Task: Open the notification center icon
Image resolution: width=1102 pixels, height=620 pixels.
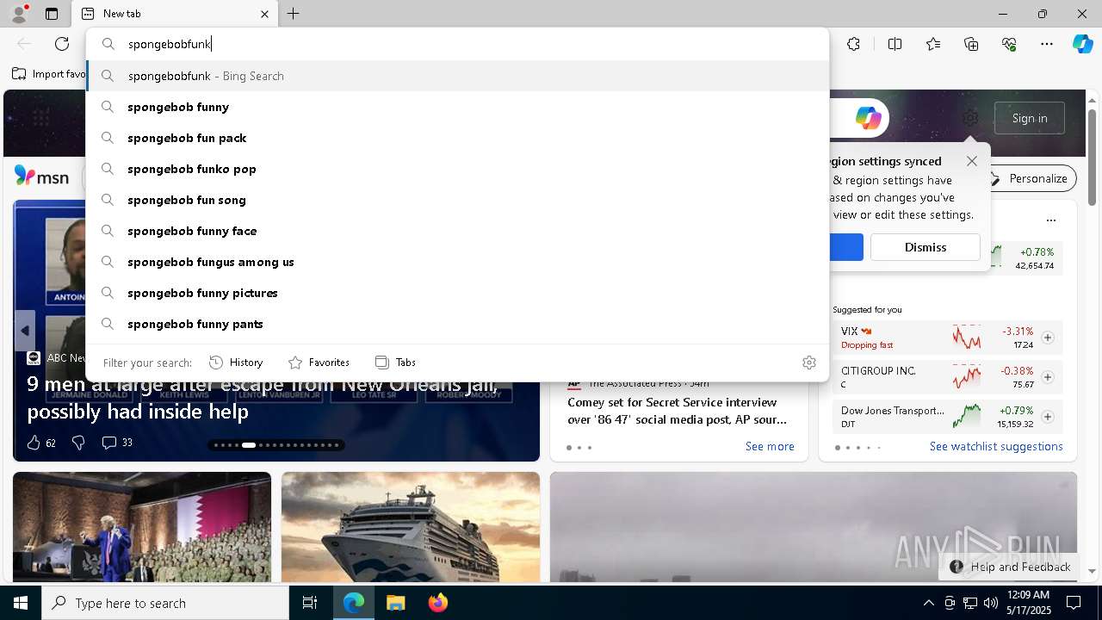Action: pyautogui.click(x=1074, y=603)
